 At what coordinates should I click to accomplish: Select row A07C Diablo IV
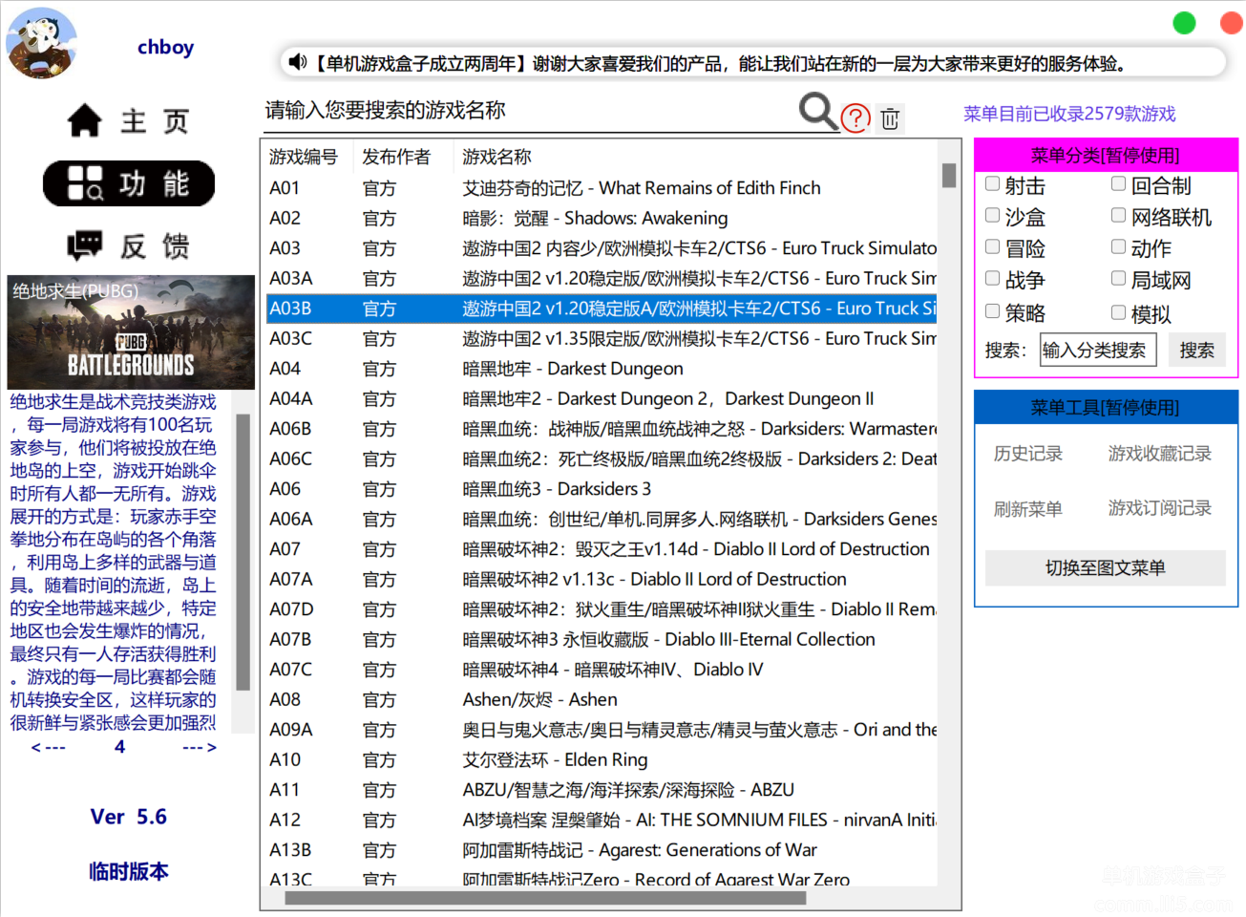[602, 670]
